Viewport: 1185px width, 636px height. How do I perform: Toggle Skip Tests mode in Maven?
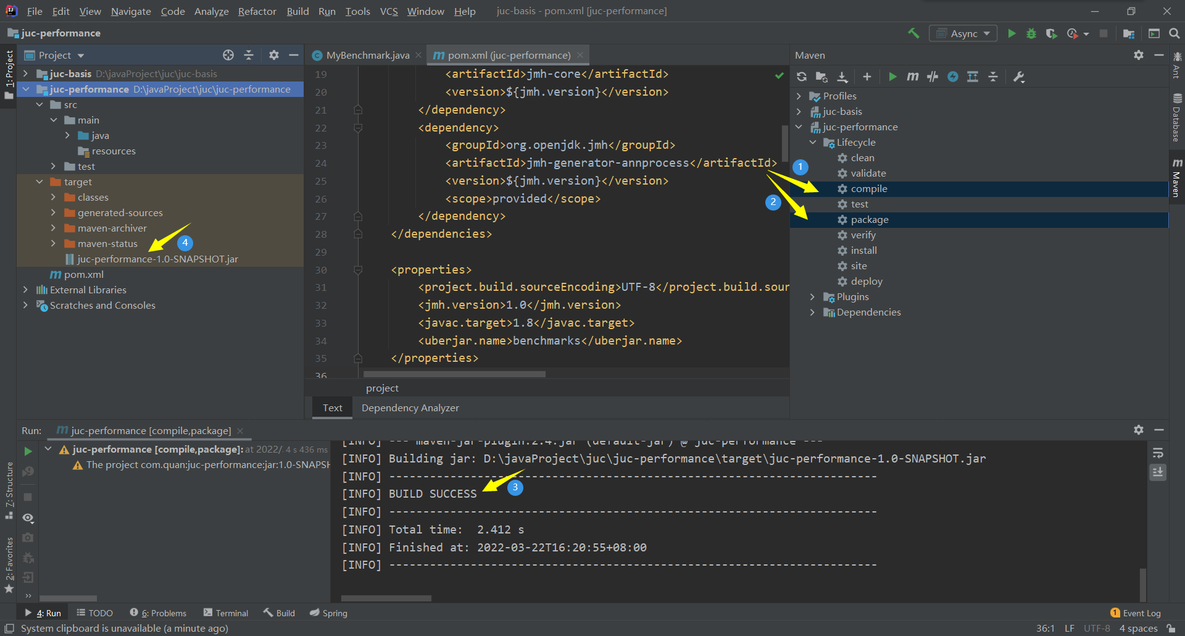[x=953, y=77]
